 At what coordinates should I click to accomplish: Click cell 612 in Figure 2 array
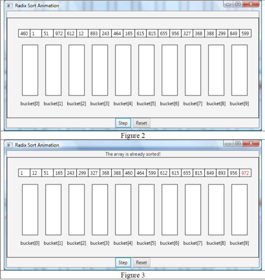click(71, 33)
